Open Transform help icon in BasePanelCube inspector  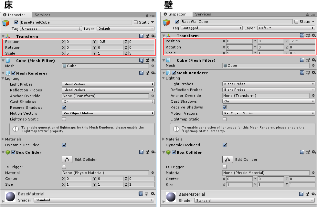coord(141,36)
